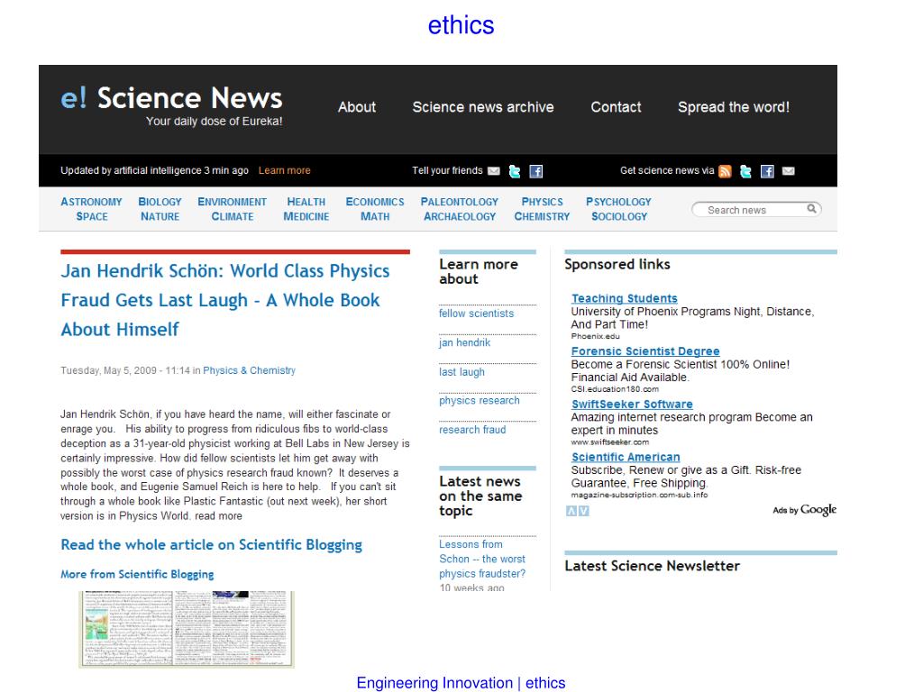Click the www.swiftseeker.com URL text
Screen dimensions: 923x692
point(610,442)
